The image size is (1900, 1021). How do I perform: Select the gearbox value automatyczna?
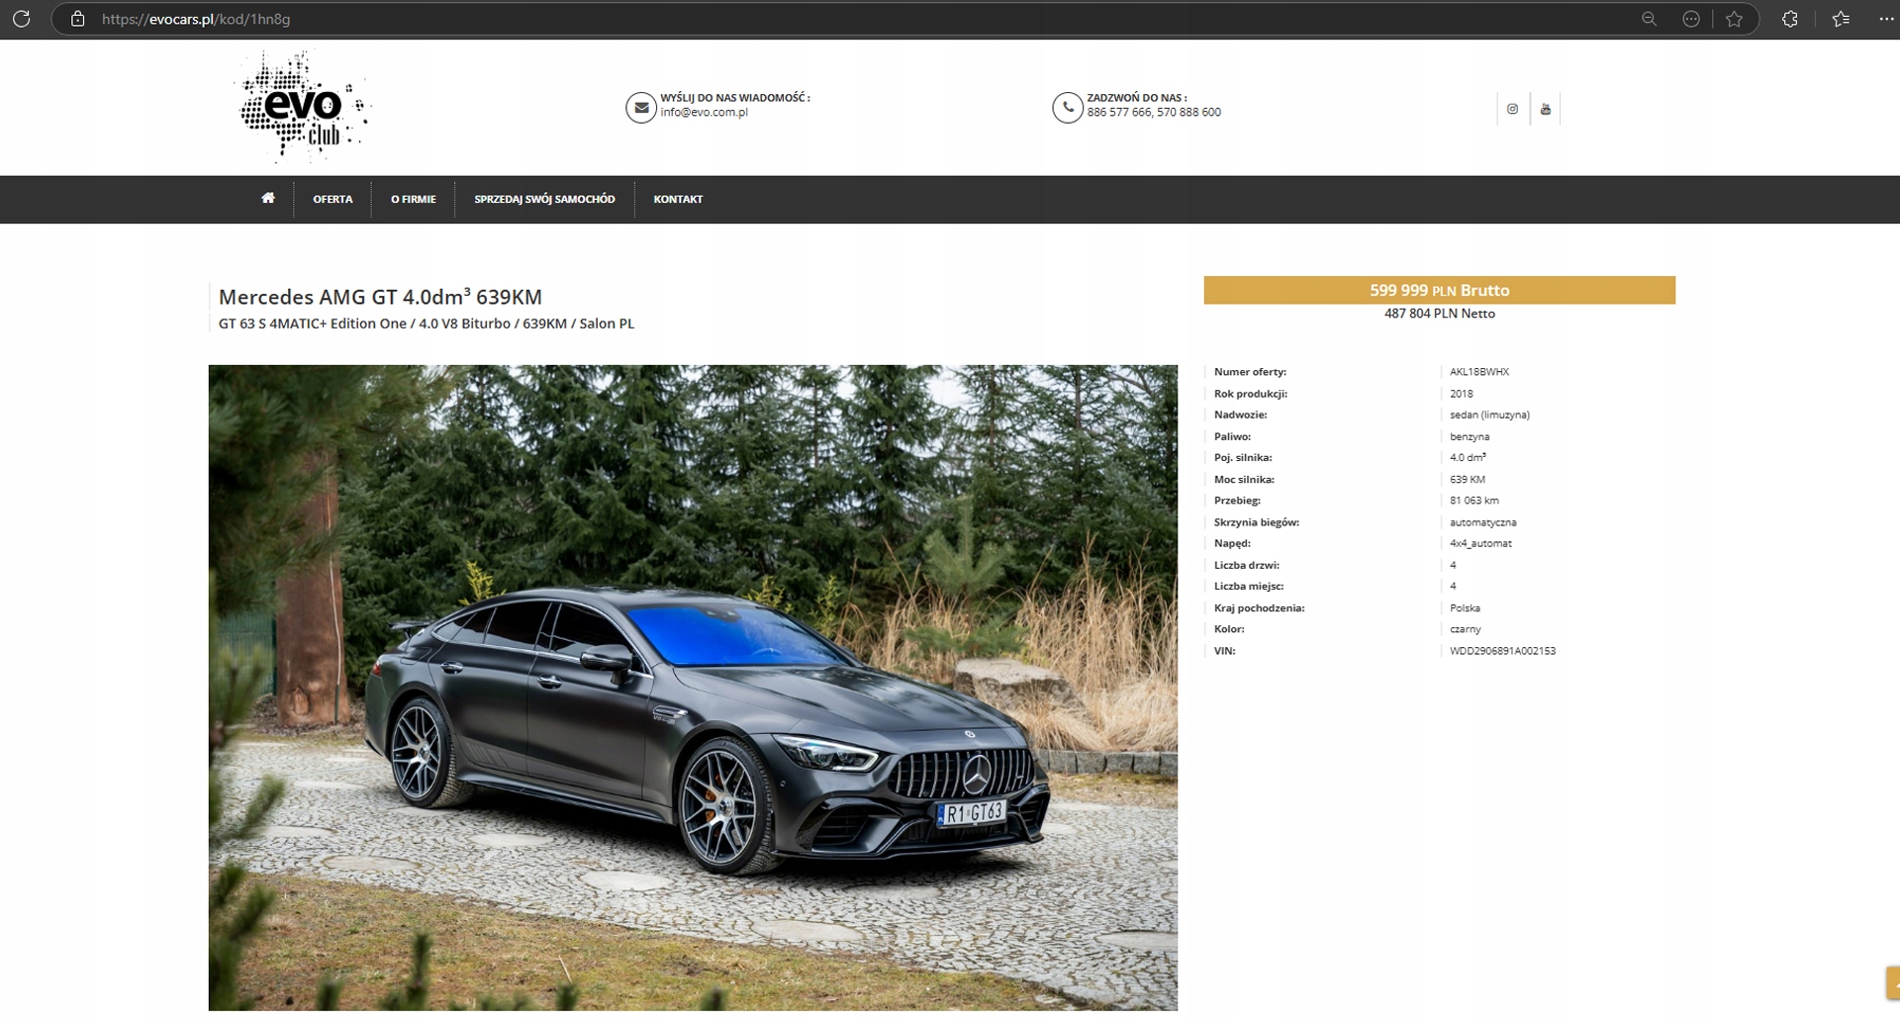click(1482, 522)
